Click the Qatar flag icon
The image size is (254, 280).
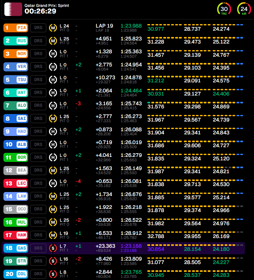pos(13,9)
